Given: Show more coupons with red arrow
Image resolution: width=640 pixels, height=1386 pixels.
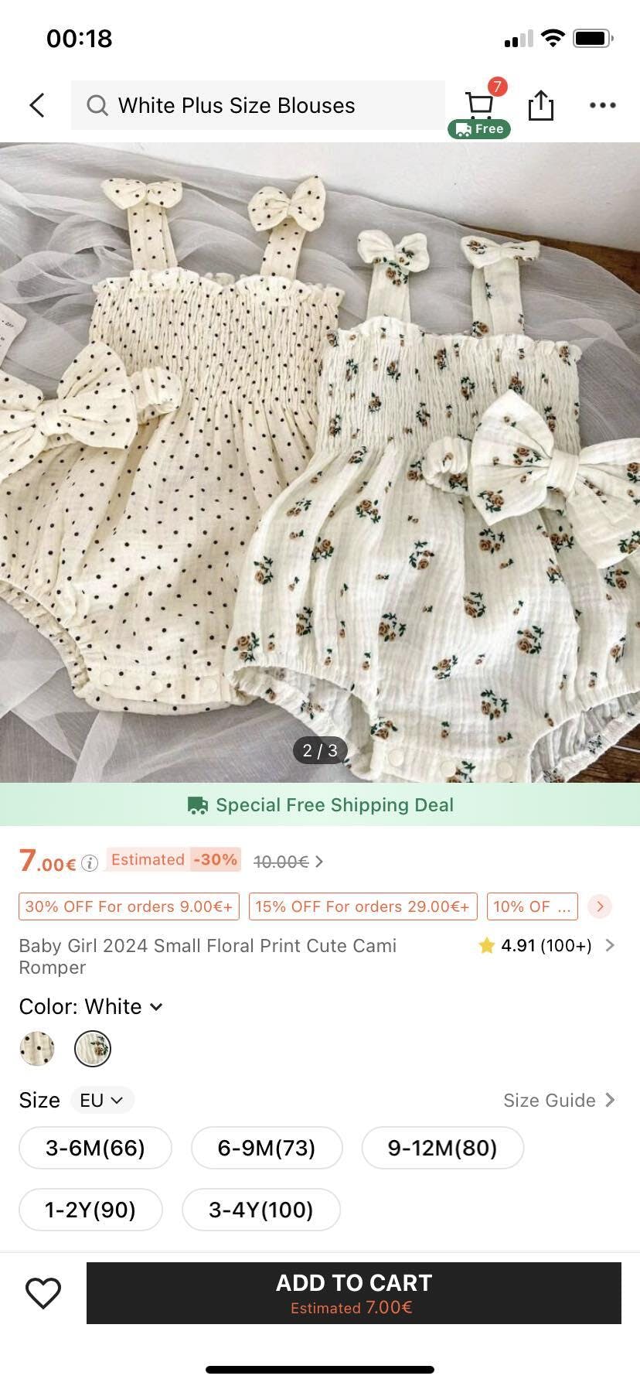Looking at the screenshot, I should [600, 906].
